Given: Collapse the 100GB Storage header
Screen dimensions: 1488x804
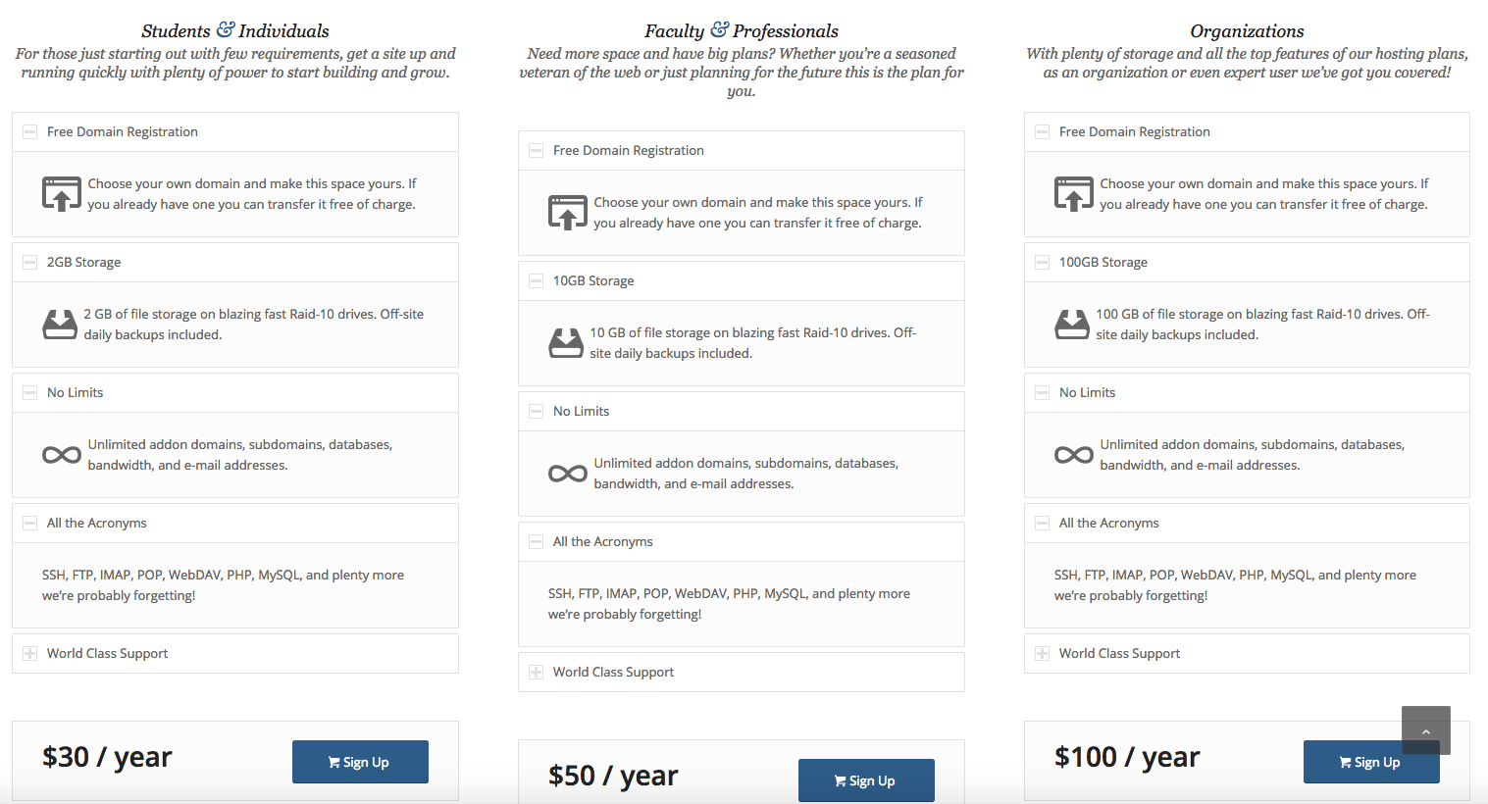Looking at the screenshot, I should pos(1247,263).
